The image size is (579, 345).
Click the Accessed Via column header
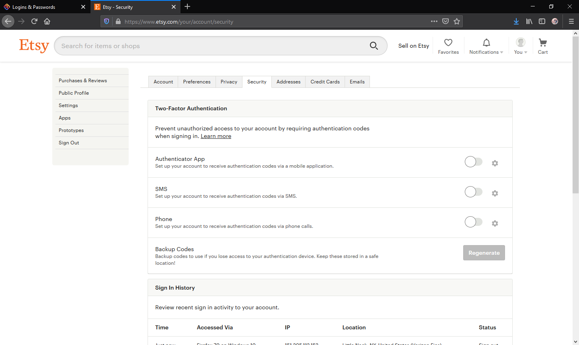[215, 327]
